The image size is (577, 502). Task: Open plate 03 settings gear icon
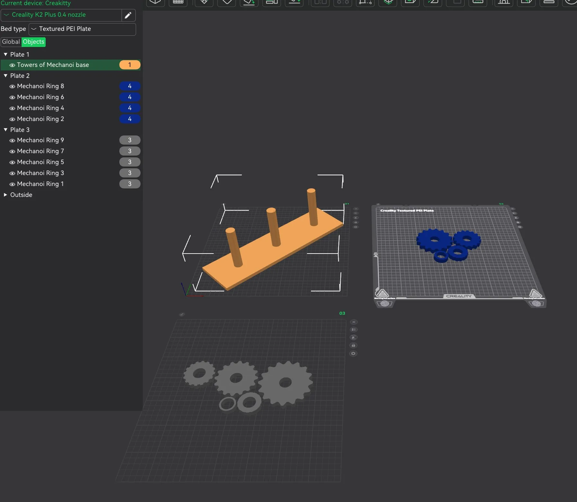pos(353,353)
